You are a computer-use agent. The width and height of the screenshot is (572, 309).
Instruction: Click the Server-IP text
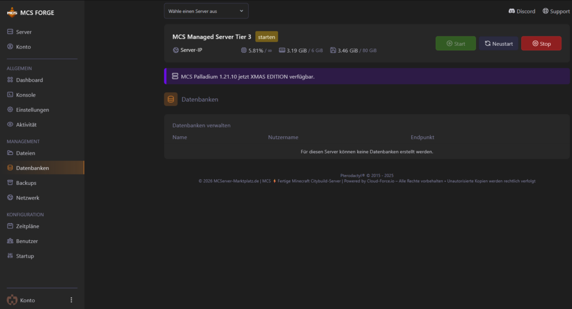(x=191, y=50)
